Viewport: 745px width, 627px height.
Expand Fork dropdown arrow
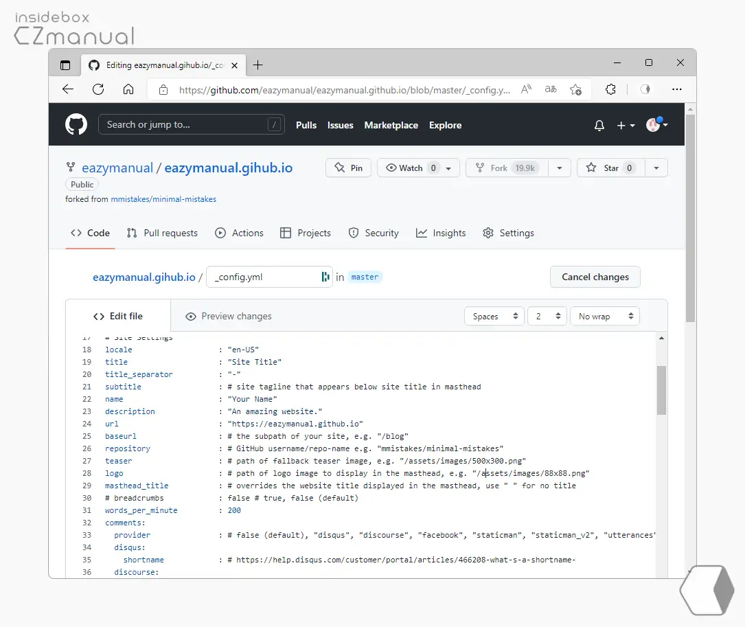559,168
